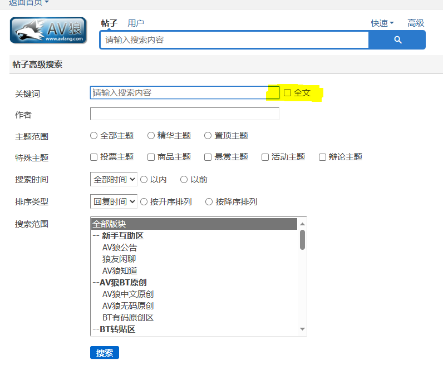Select the 以前 radio button

click(x=184, y=180)
